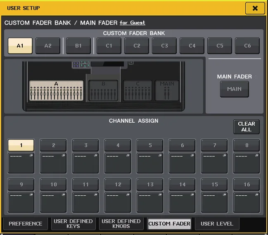Select channel assign fader 7
Viewport: 268px width, 235px height.
click(x=214, y=145)
